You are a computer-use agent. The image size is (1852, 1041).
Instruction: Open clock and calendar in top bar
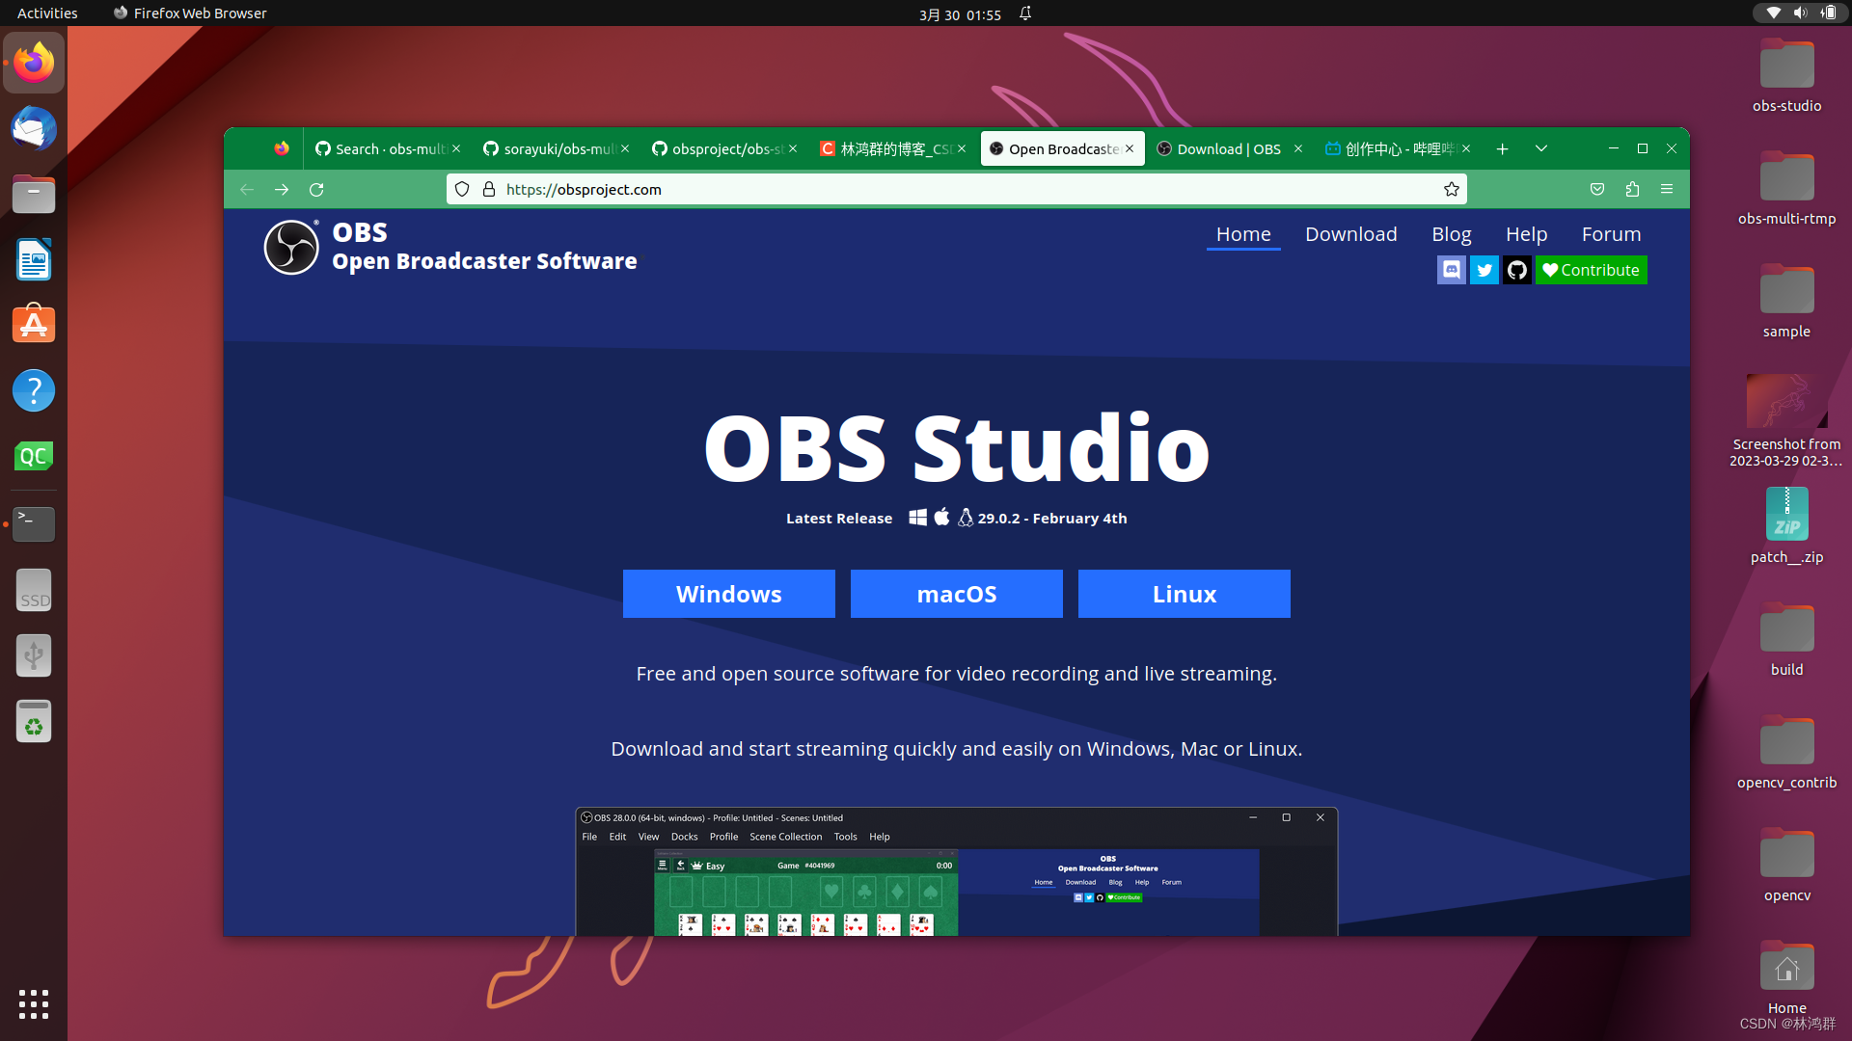pos(960,14)
